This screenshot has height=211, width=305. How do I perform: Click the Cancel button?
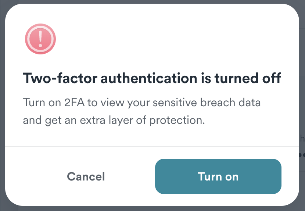pyautogui.click(x=86, y=176)
